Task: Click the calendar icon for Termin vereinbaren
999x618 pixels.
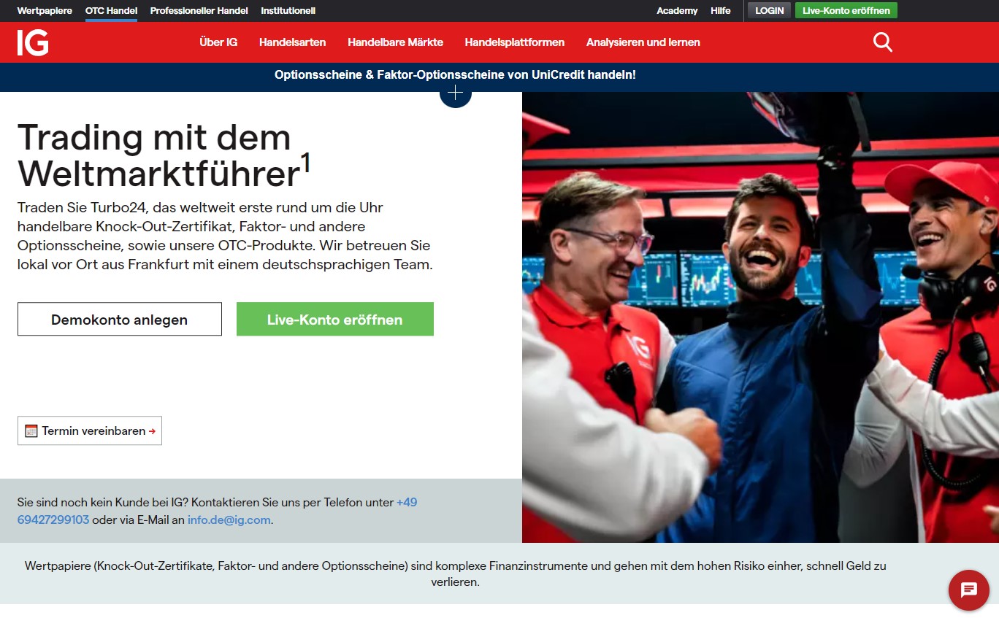Action: point(31,430)
